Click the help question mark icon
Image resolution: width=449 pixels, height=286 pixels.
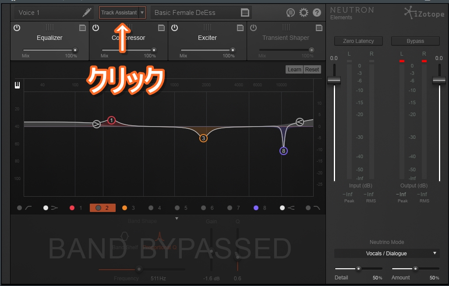[317, 13]
